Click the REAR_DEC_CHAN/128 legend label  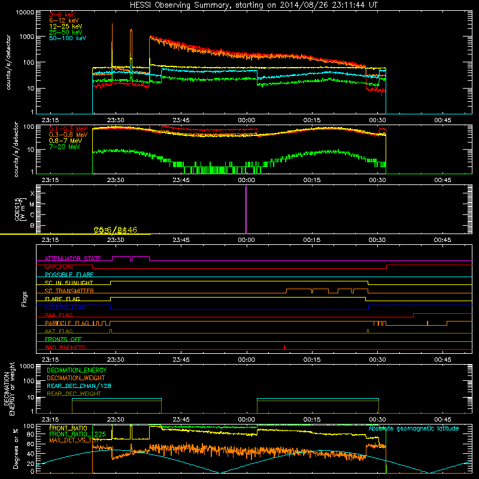point(79,386)
